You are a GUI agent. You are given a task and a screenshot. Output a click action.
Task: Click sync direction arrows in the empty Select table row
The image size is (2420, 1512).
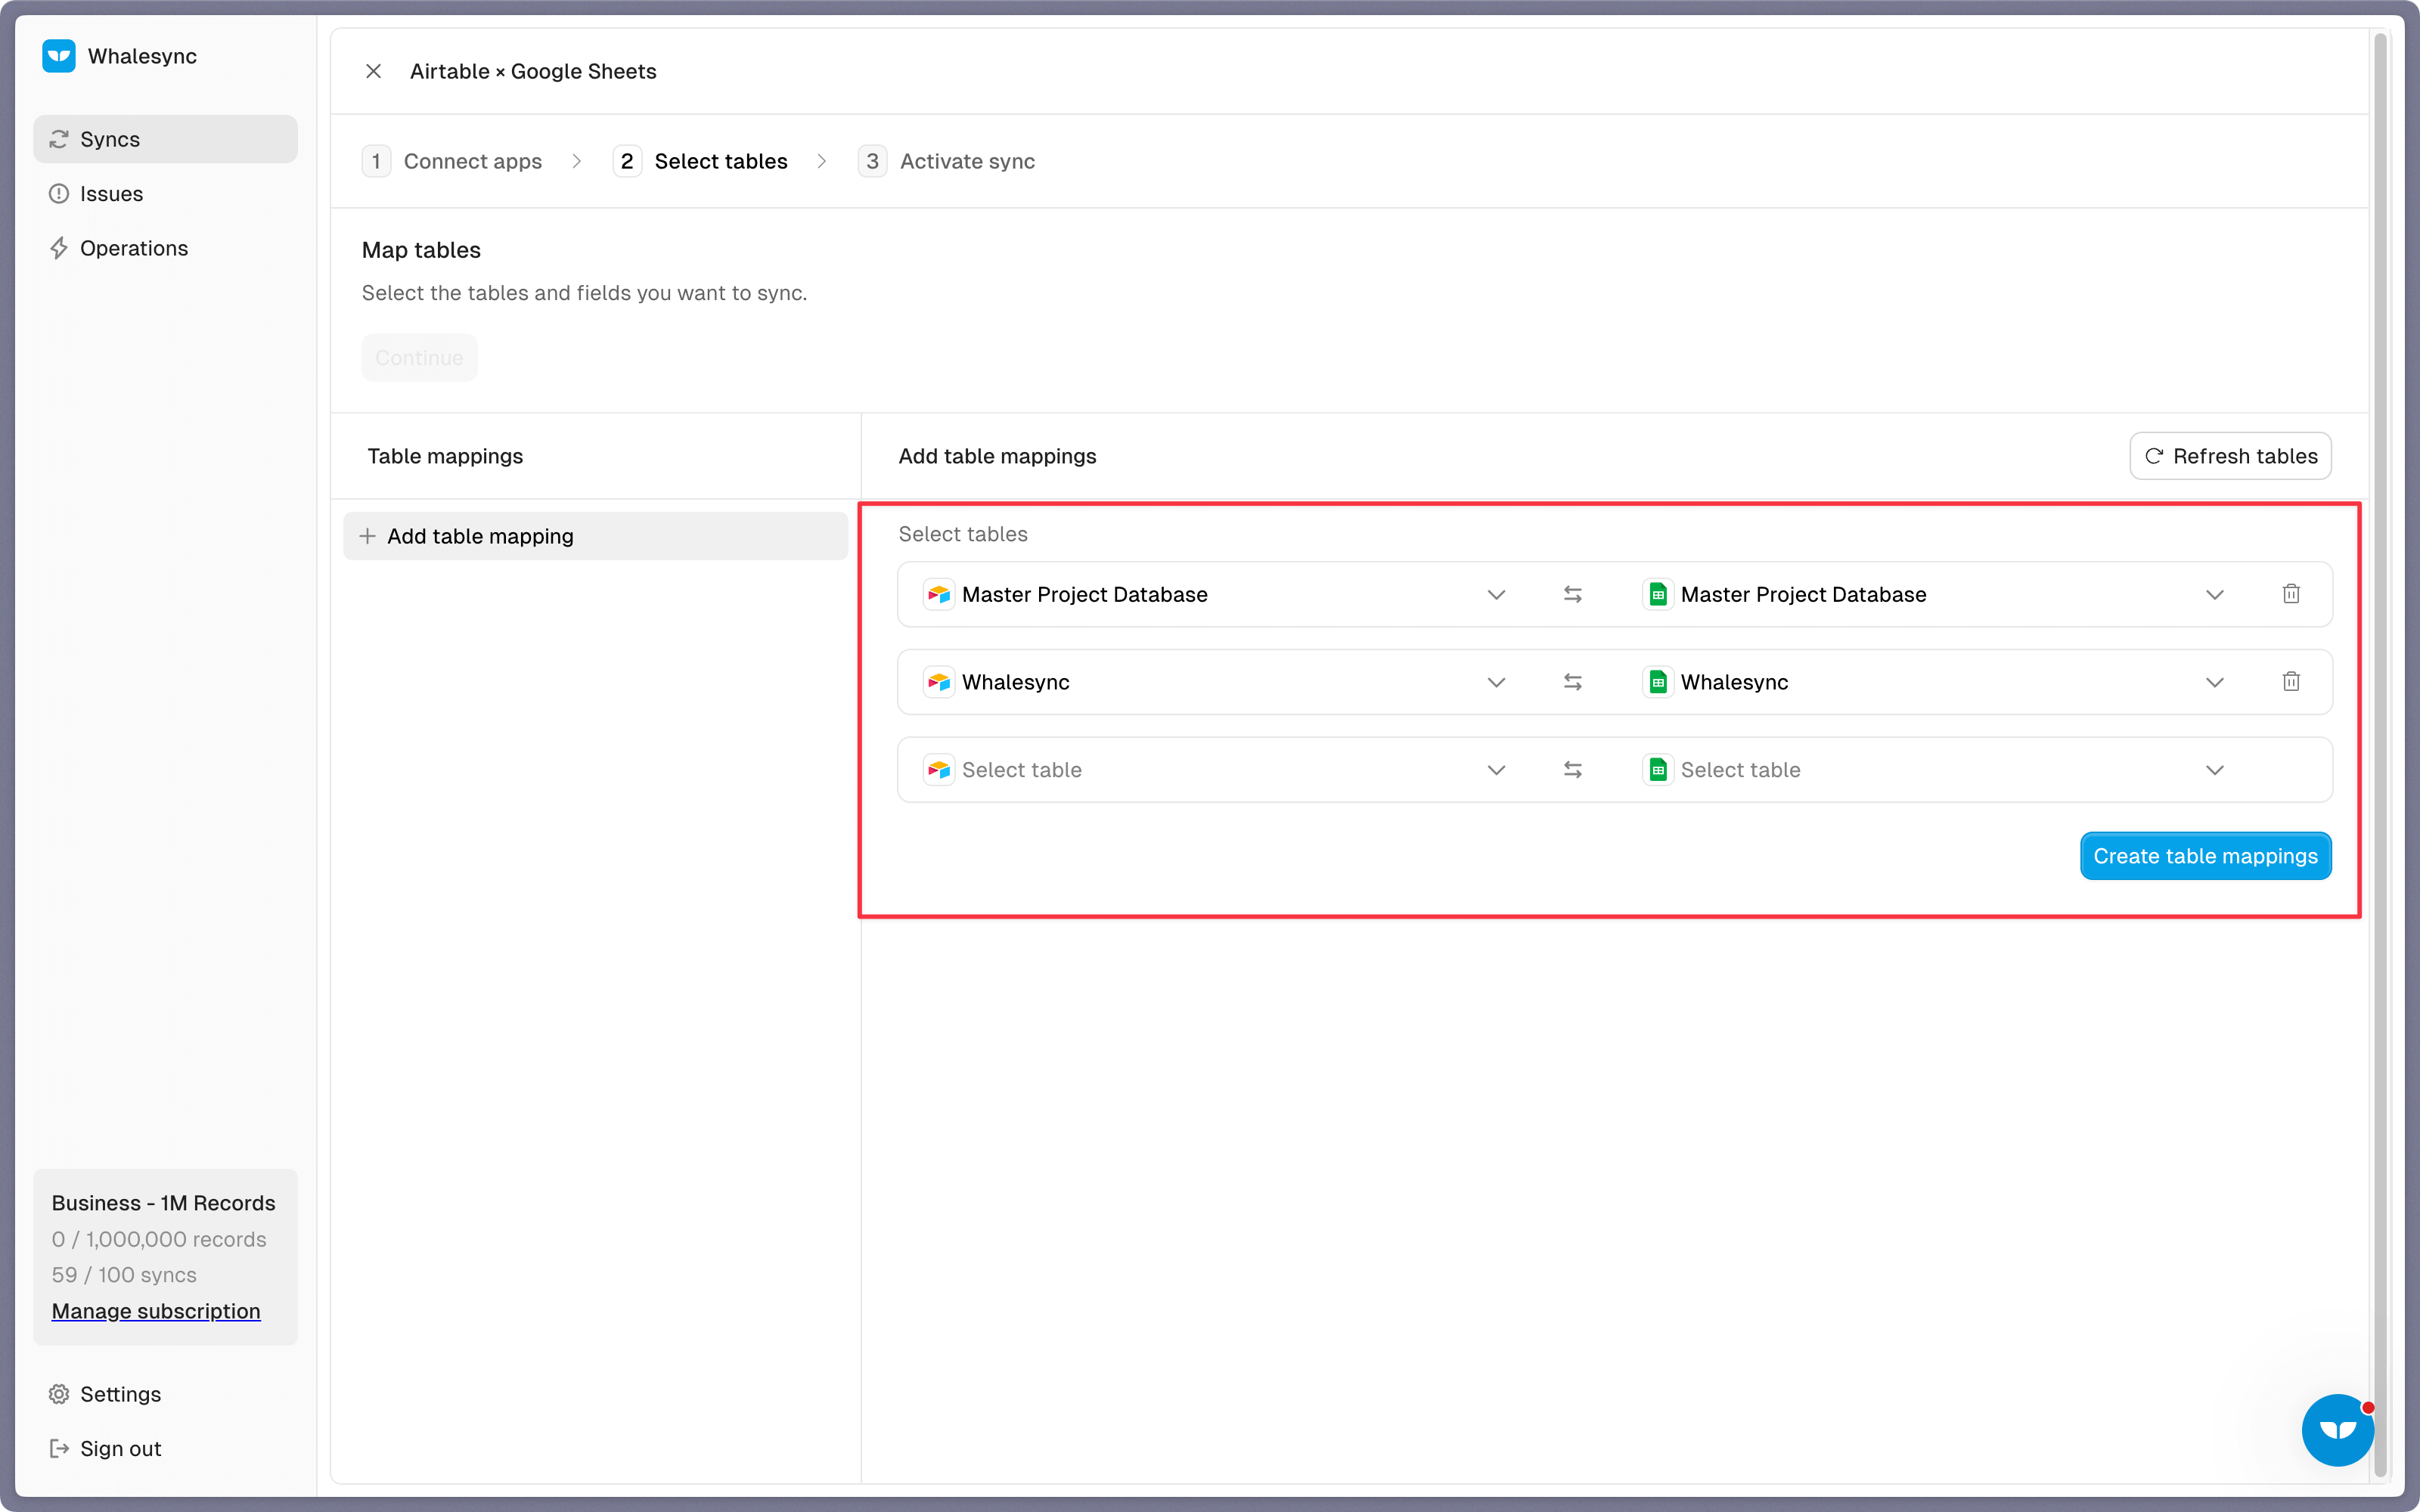tap(1573, 770)
